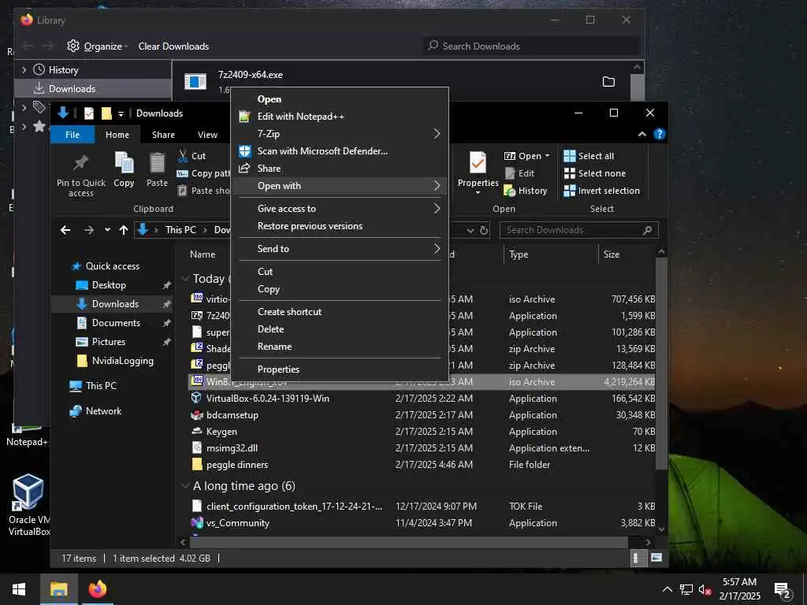This screenshot has width=807, height=605.
Task: Click the ribbon Cut scissors icon
Action: [183, 156]
